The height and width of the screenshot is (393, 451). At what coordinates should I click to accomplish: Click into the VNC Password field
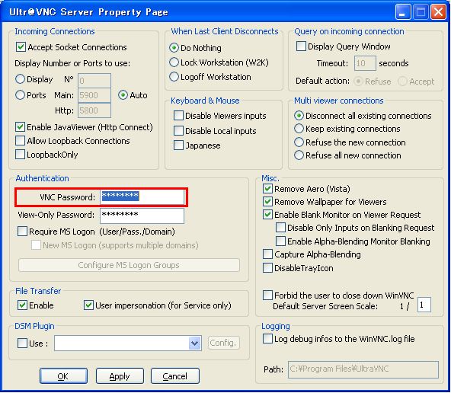click(142, 197)
